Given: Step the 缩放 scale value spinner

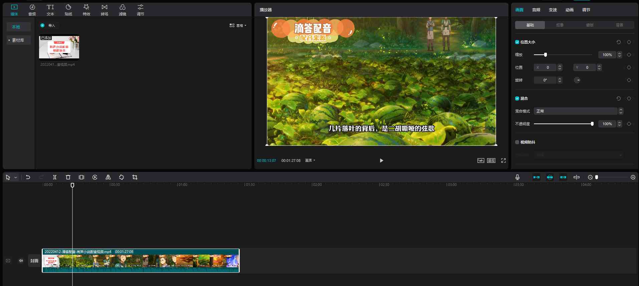Looking at the screenshot, I should [x=619, y=55].
